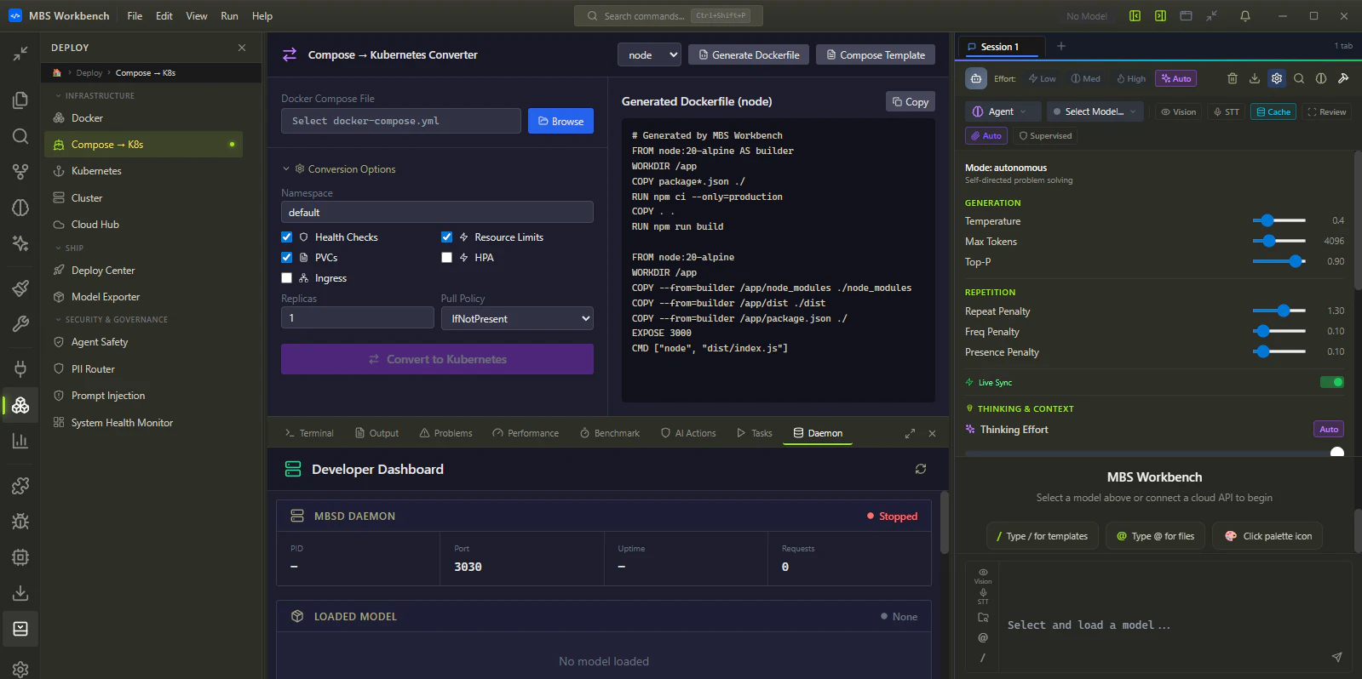Collapse the INFRASTRUCTURE section in the sidebar

(95, 96)
